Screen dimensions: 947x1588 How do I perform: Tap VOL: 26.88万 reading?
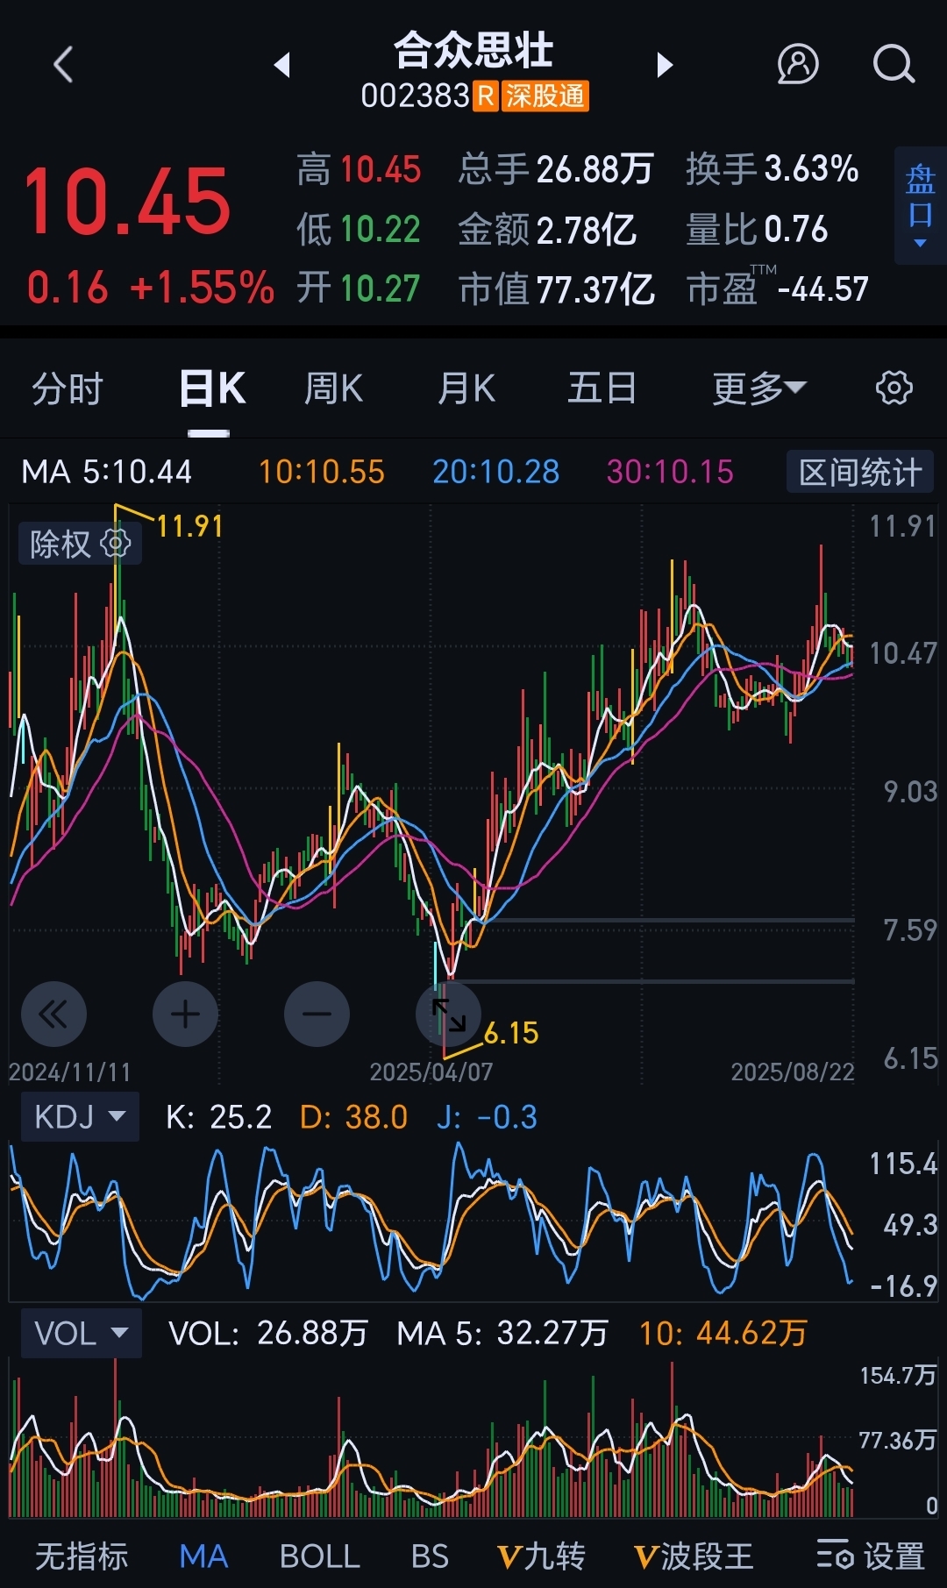pyautogui.click(x=268, y=1333)
